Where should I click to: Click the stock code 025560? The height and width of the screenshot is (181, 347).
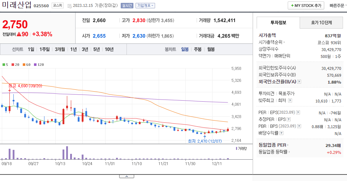41,6
